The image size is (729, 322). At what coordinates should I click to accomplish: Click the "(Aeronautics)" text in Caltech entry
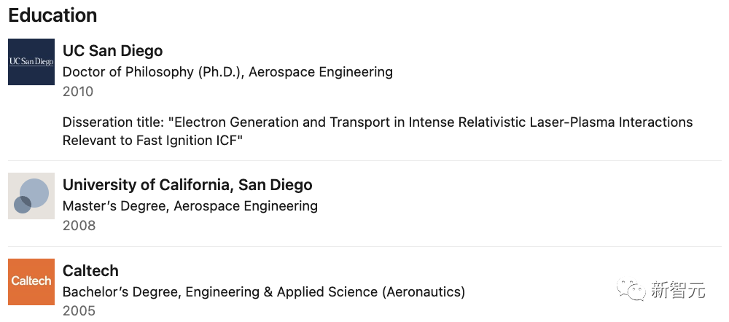tap(423, 292)
